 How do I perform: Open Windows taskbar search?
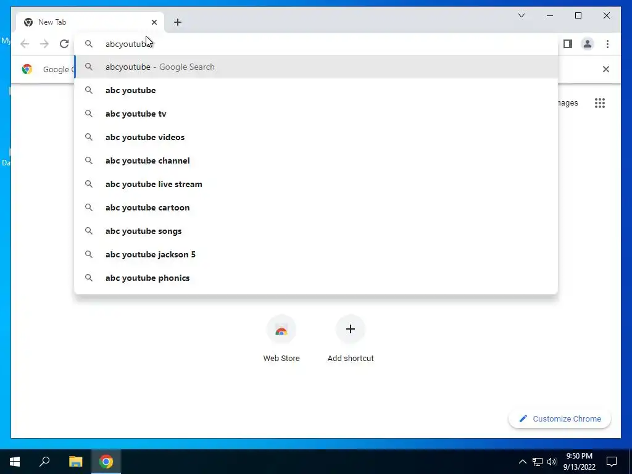click(x=44, y=462)
